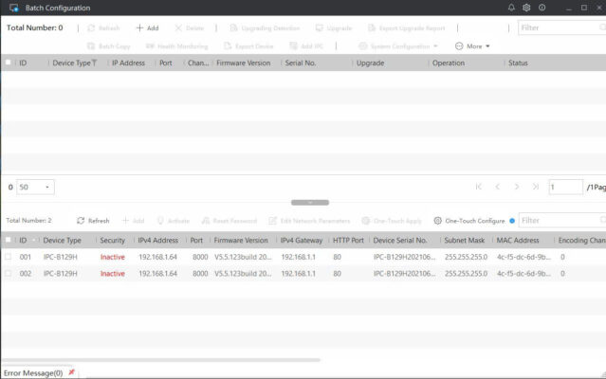The width and height of the screenshot is (606, 379).
Task: Jump to first page arrow
Action: [x=479, y=188]
